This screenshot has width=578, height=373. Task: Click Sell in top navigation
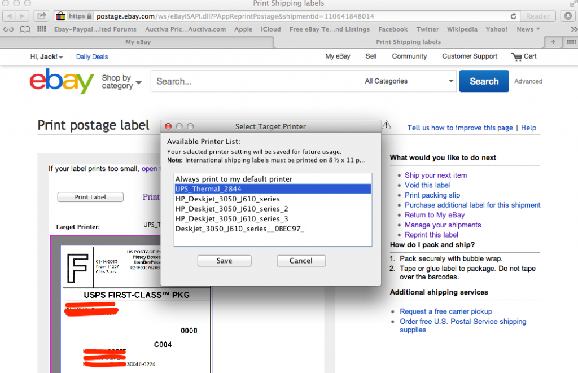tap(371, 56)
